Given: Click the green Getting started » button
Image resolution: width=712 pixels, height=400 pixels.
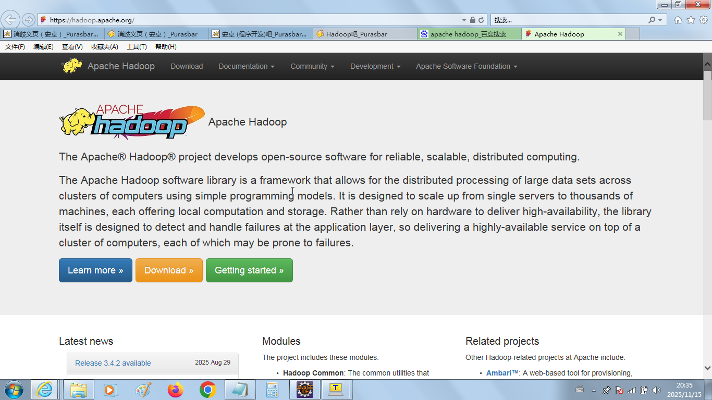Looking at the screenshot, I should coord(249,270).
